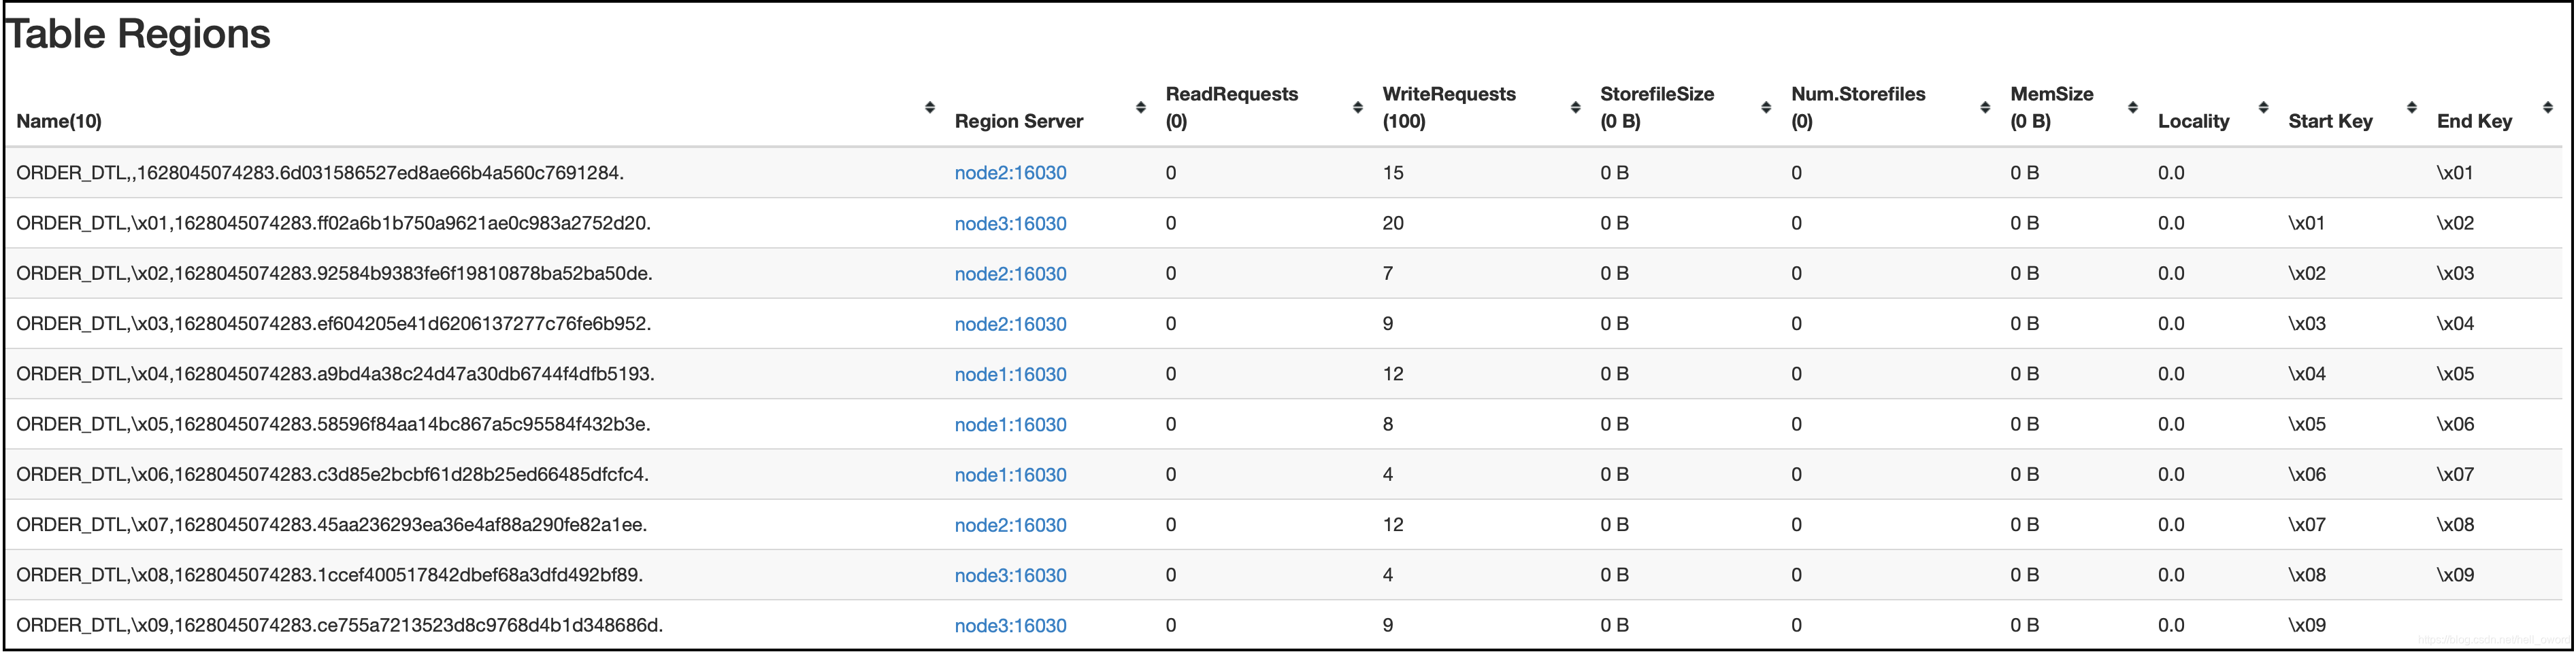Select region name ending ef604205e41d6206137277c76fe6b952

333,323
